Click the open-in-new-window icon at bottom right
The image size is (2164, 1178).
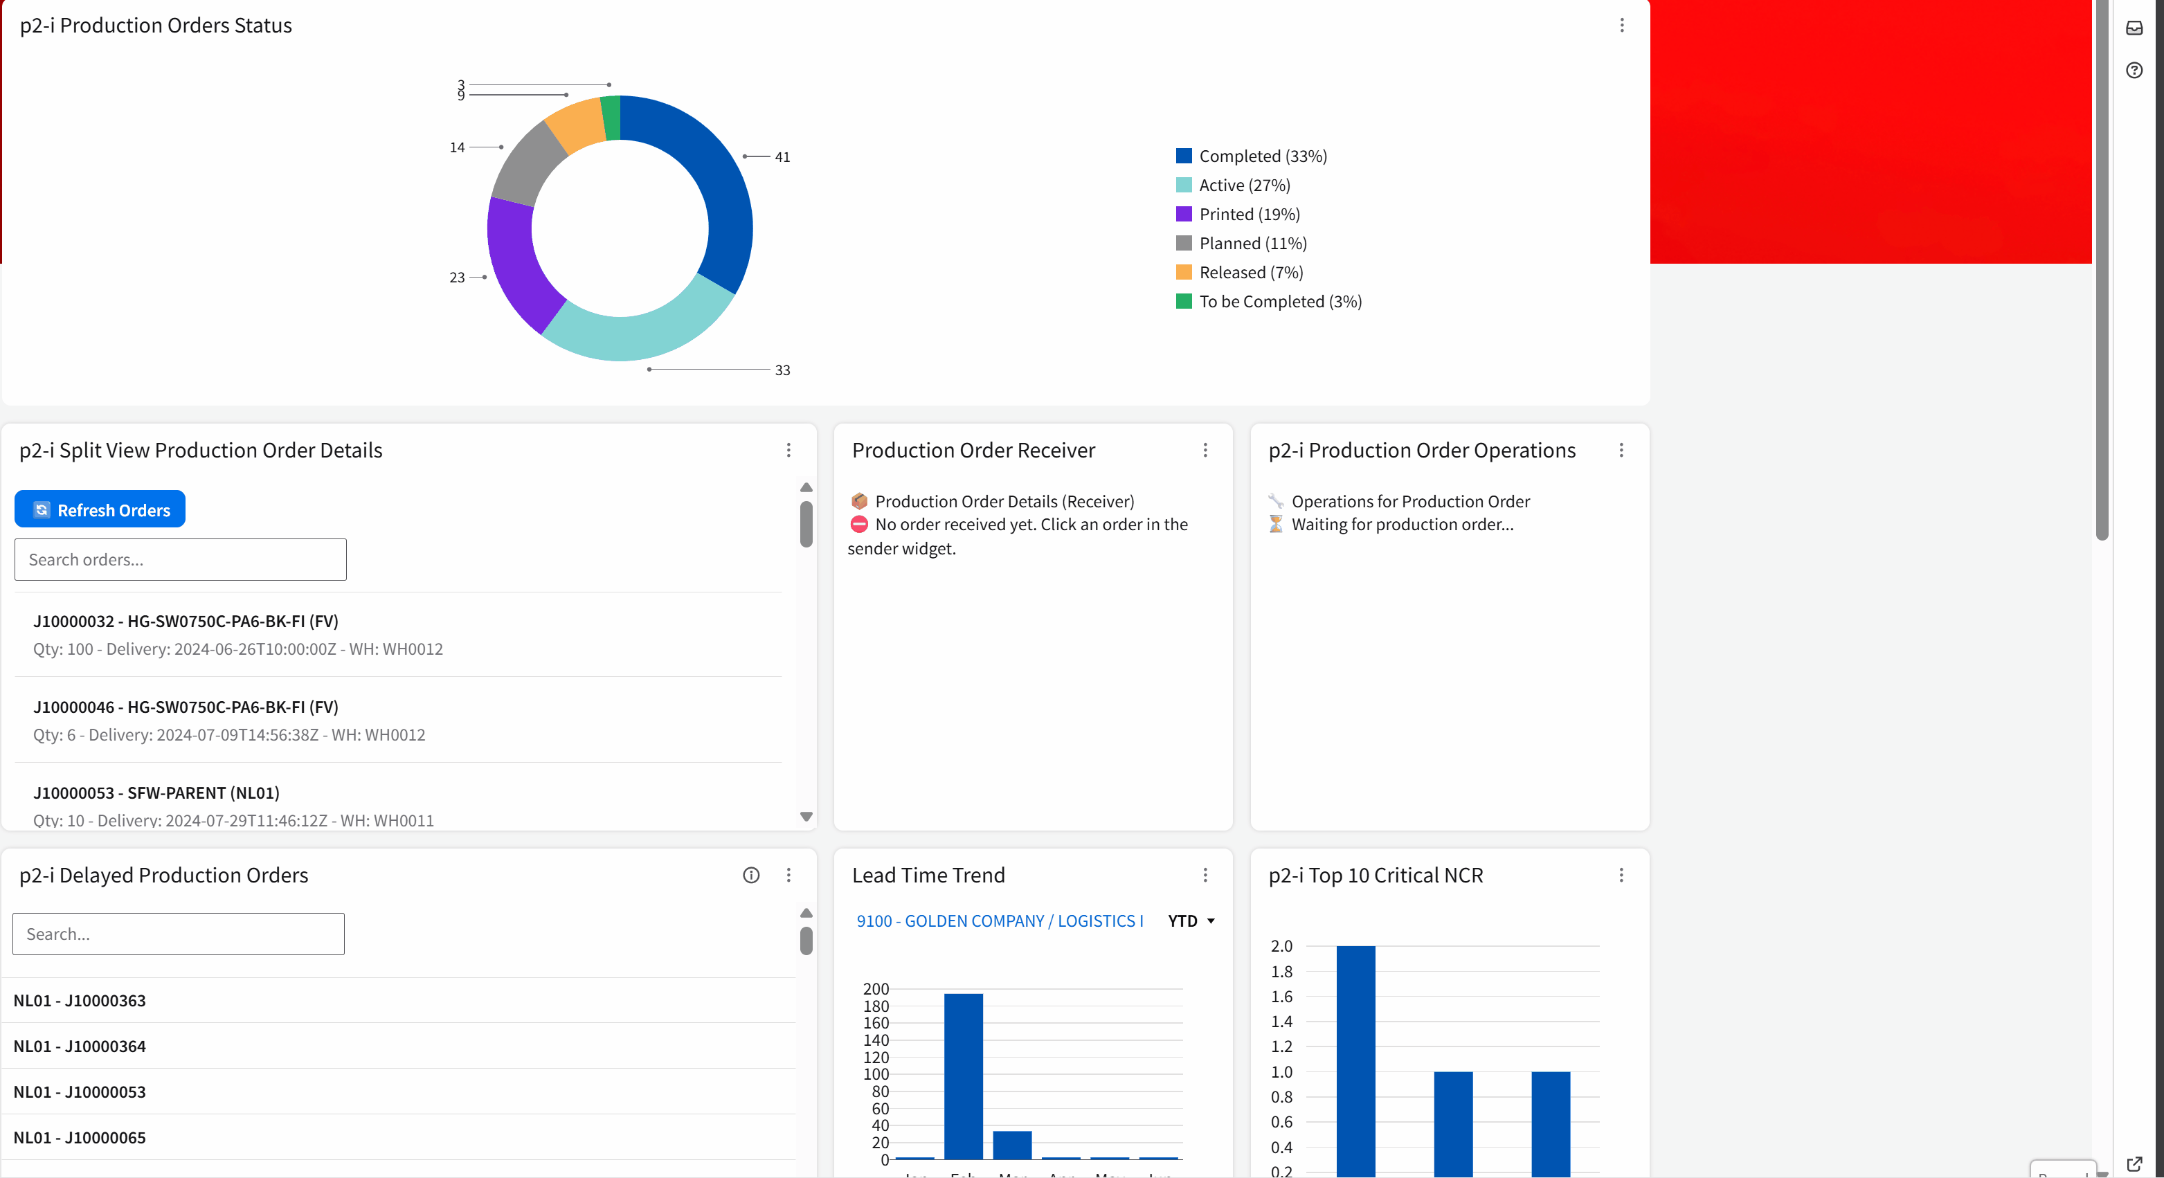(2134, 1163)
